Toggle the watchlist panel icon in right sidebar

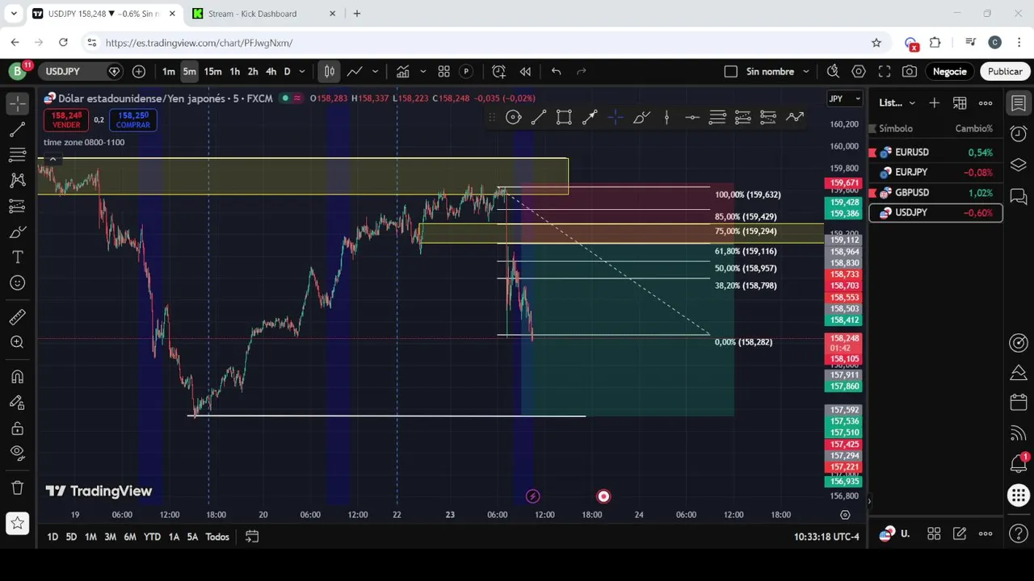1019,103
